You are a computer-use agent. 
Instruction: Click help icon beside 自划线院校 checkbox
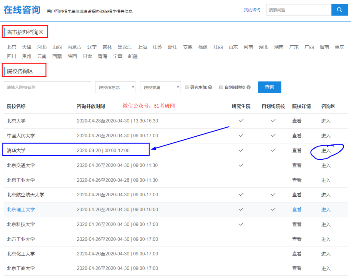(249, 87)
